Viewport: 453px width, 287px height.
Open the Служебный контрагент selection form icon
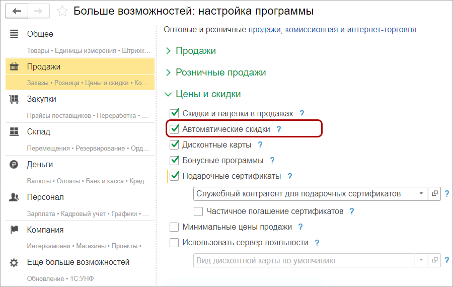[434, 194]
